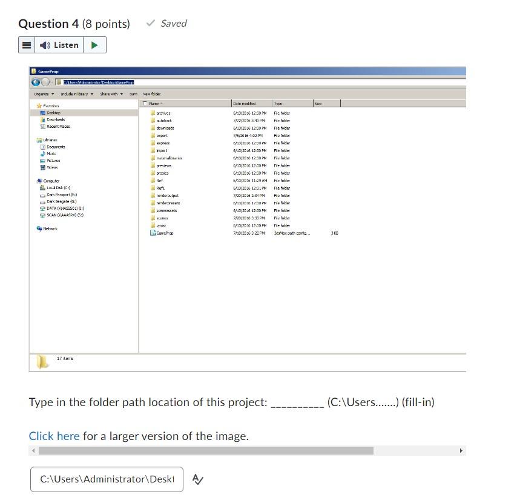
Task: Open the hamburger menu next to Listen
Action: click(x=27, y=44)
